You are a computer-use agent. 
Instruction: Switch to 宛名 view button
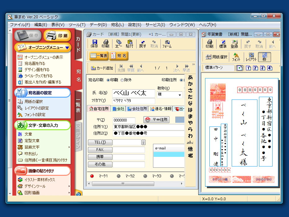tap(119, 56)
